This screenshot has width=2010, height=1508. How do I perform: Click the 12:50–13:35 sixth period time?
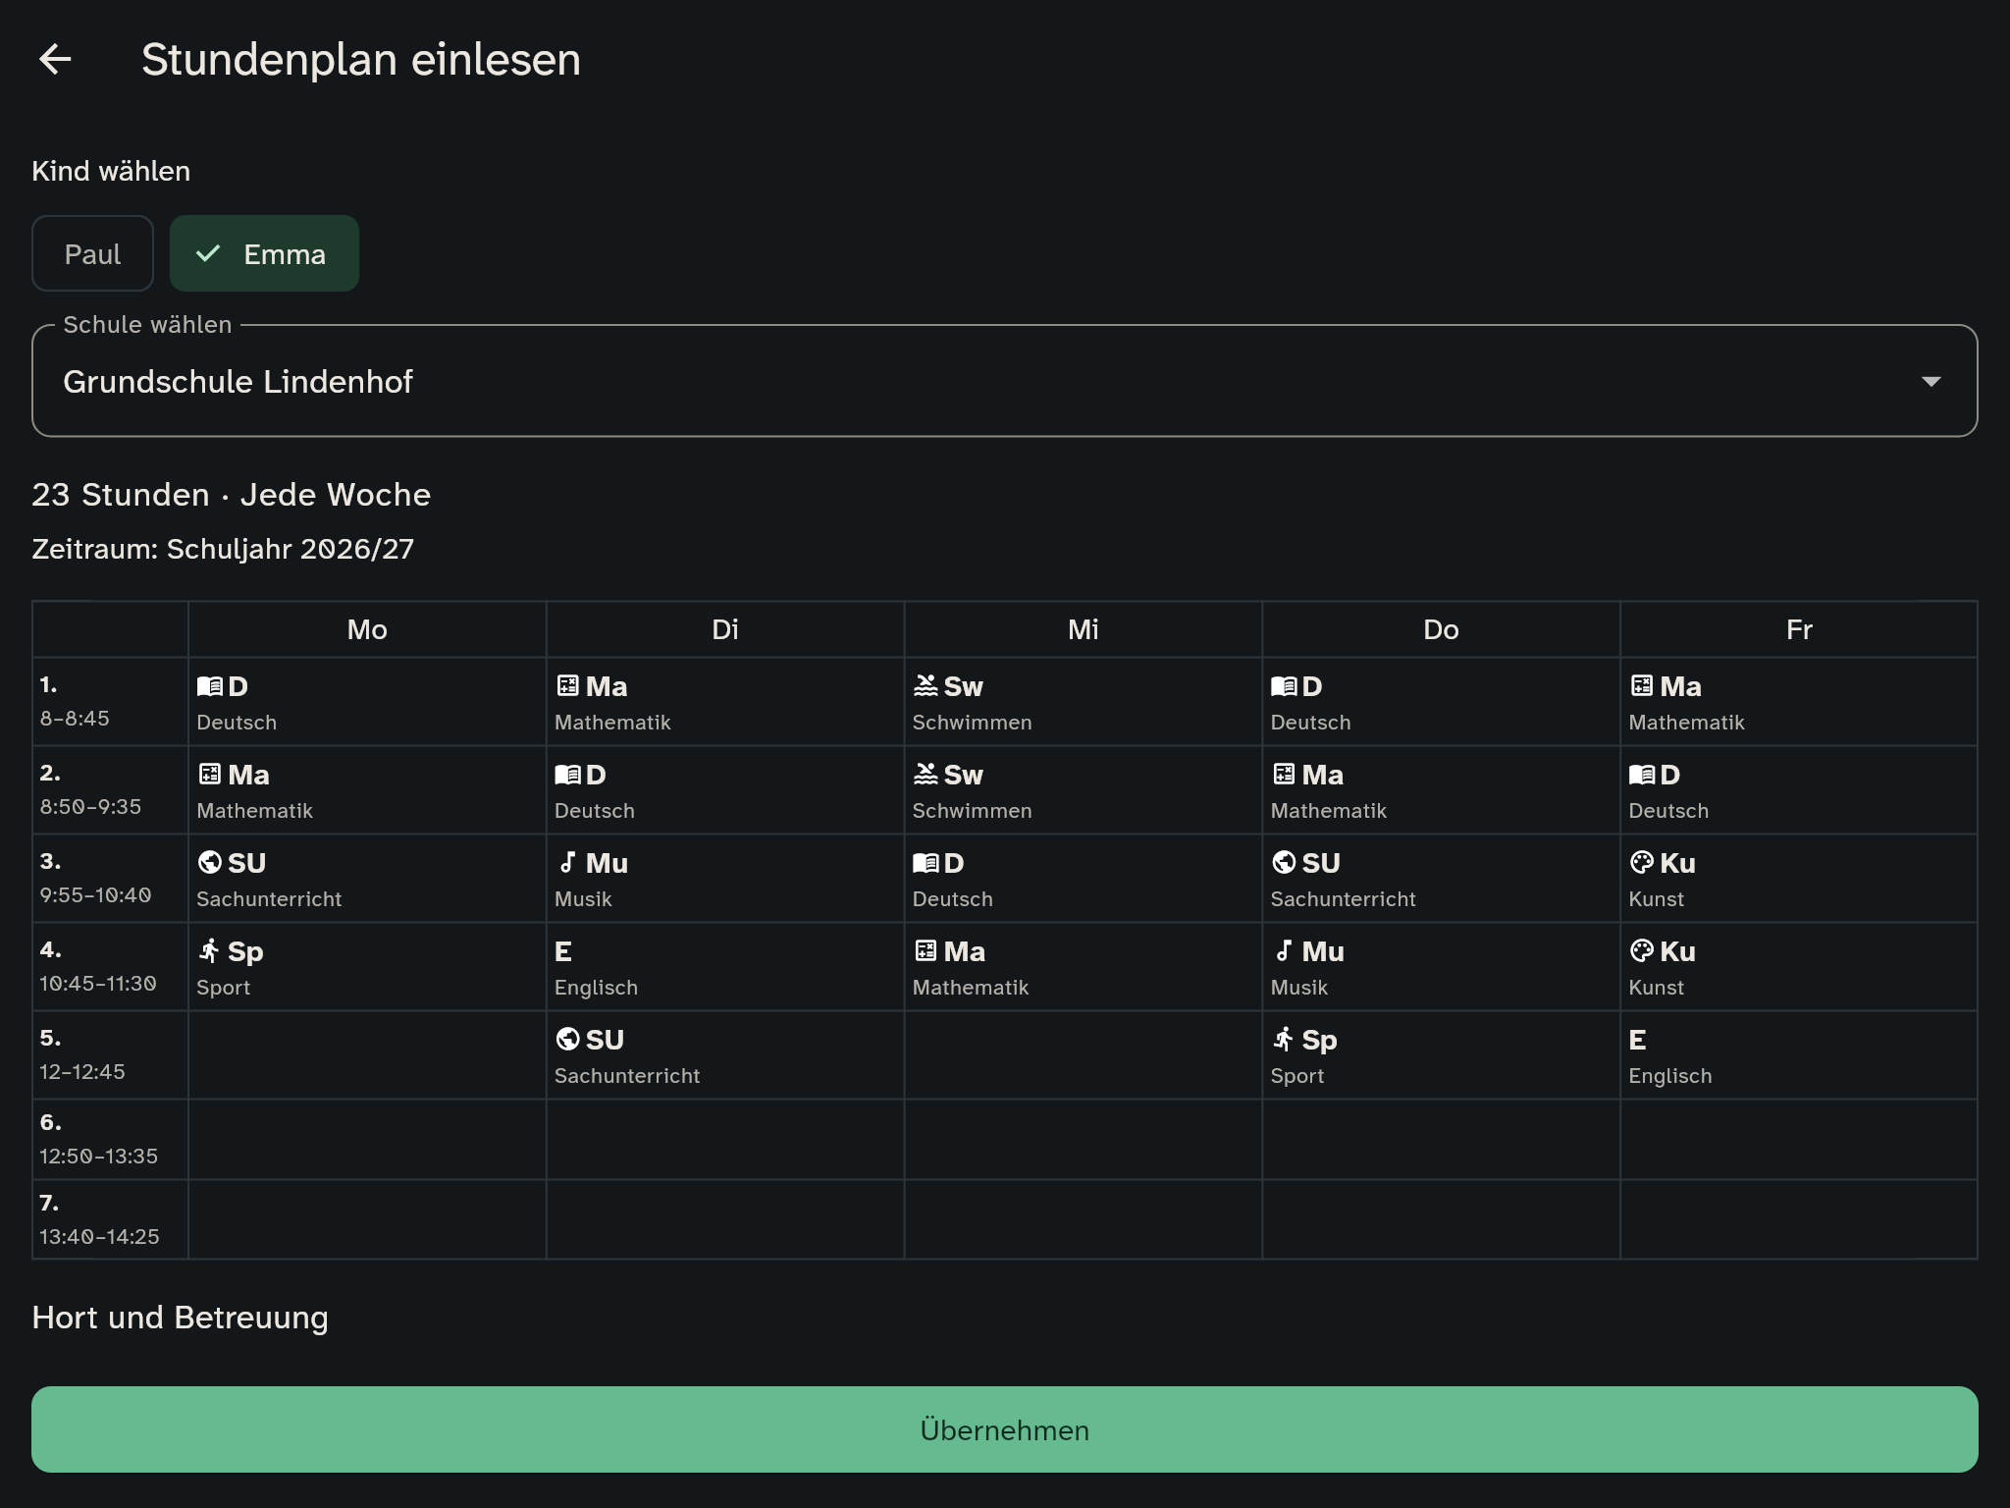coord(98,1157)
